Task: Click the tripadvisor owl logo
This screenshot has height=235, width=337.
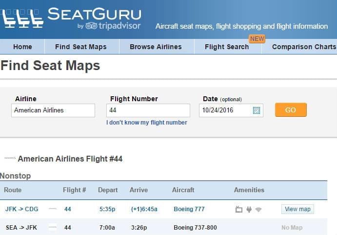Action: click(91, 26)
